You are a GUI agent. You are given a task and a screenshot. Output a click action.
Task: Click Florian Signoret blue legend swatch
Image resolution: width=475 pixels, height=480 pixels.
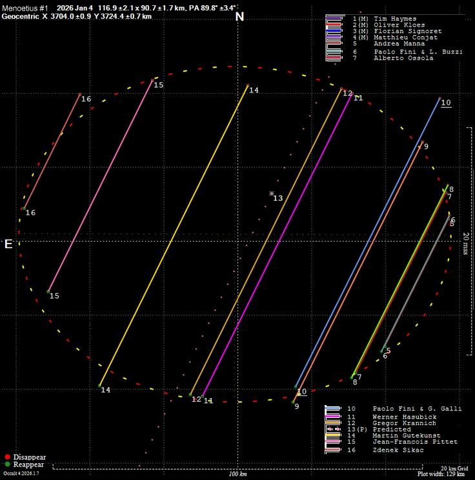tap(334, 31)
